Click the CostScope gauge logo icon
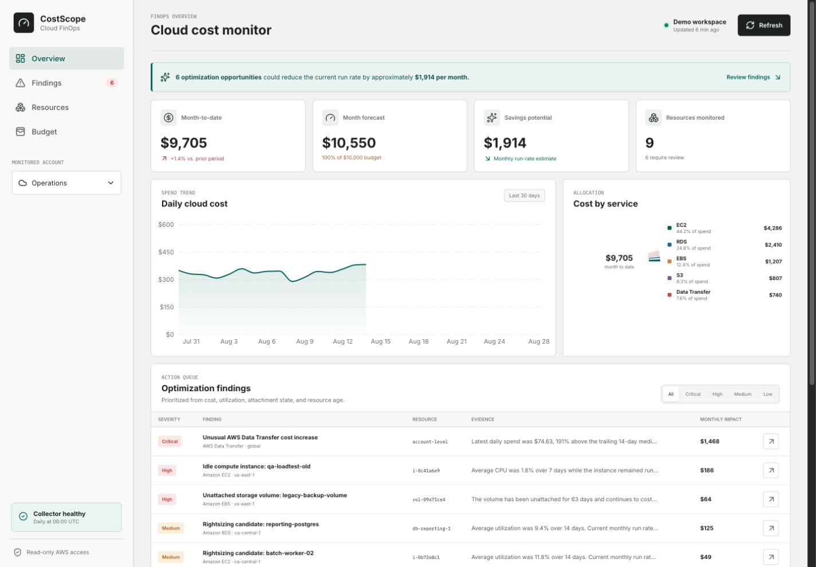This screenshot has width=816, height=567. tap(23, 23)
